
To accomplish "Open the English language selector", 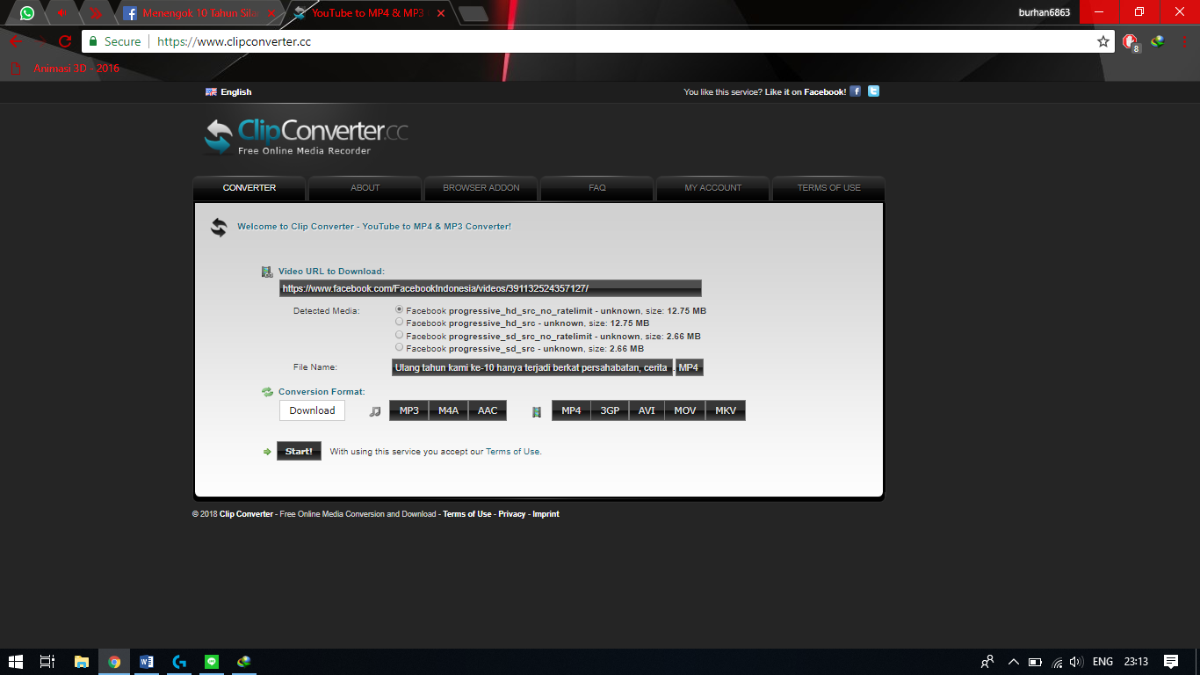I will click(228, 92).
